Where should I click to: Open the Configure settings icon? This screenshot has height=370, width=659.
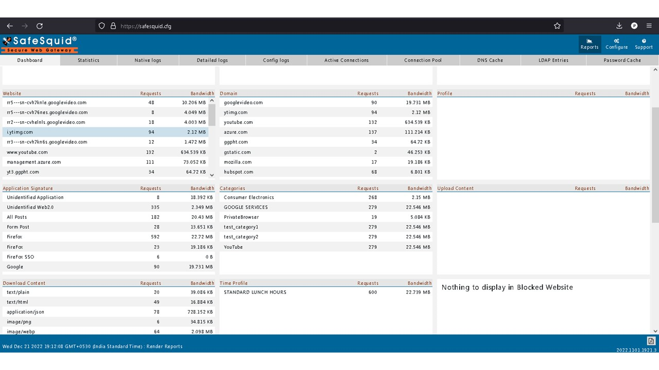coord(616,44)
